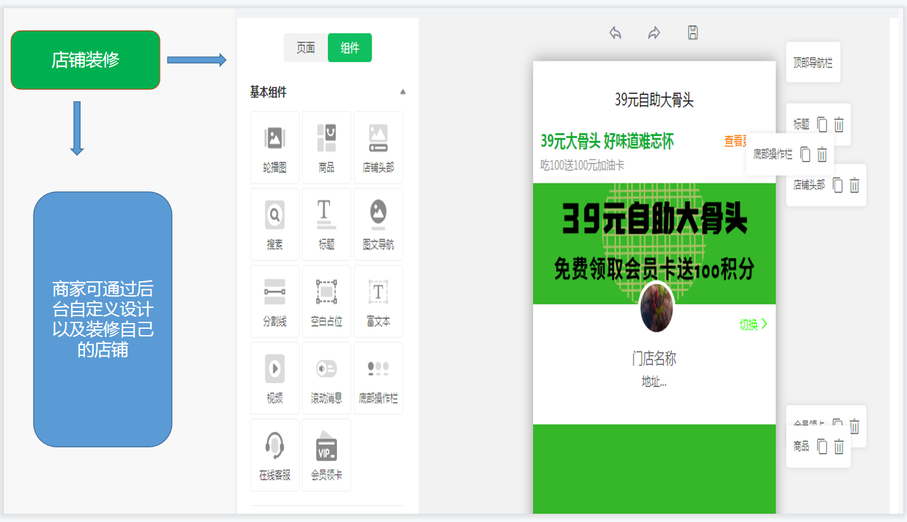
Task: Delete the 标题 component using its trash icon
Action: tap(838, 125)
